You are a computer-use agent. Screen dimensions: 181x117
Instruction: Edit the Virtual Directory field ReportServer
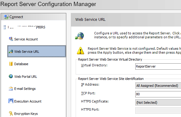pyautogui.click(x=158, y=67)
